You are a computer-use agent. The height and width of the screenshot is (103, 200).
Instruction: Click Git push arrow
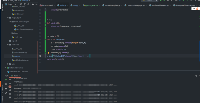click(x=187, y=1)
